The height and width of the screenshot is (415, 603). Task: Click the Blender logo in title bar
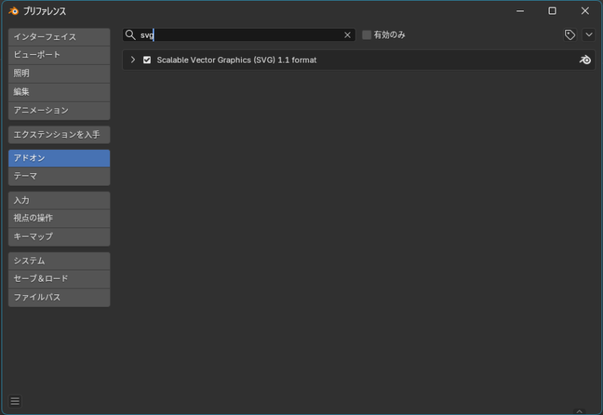coord(14,11)
